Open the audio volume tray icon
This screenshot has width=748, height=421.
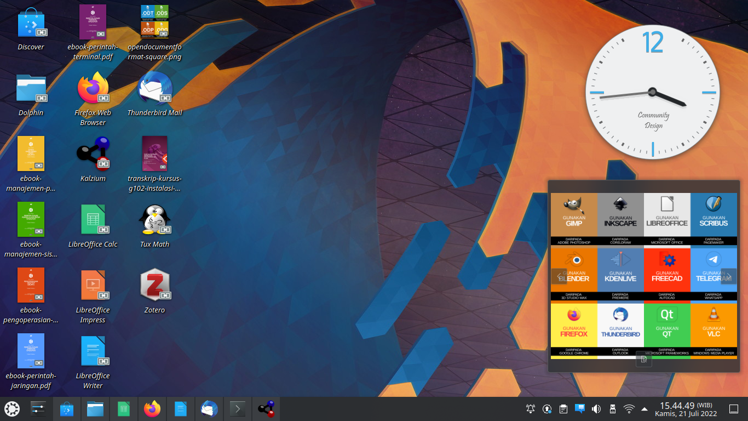596,408
